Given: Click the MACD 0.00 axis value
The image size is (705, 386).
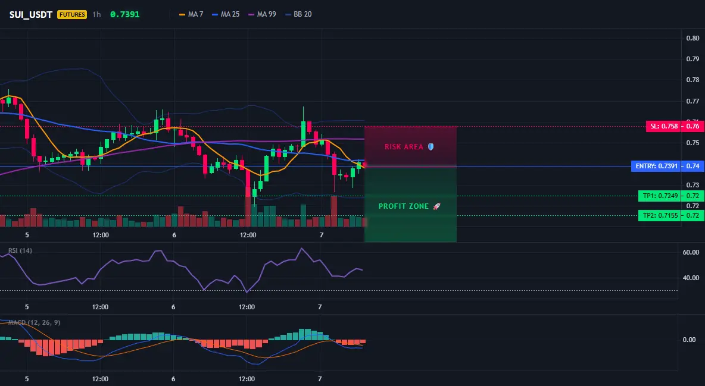Looking at the screenshot, I should click(690, 340).
